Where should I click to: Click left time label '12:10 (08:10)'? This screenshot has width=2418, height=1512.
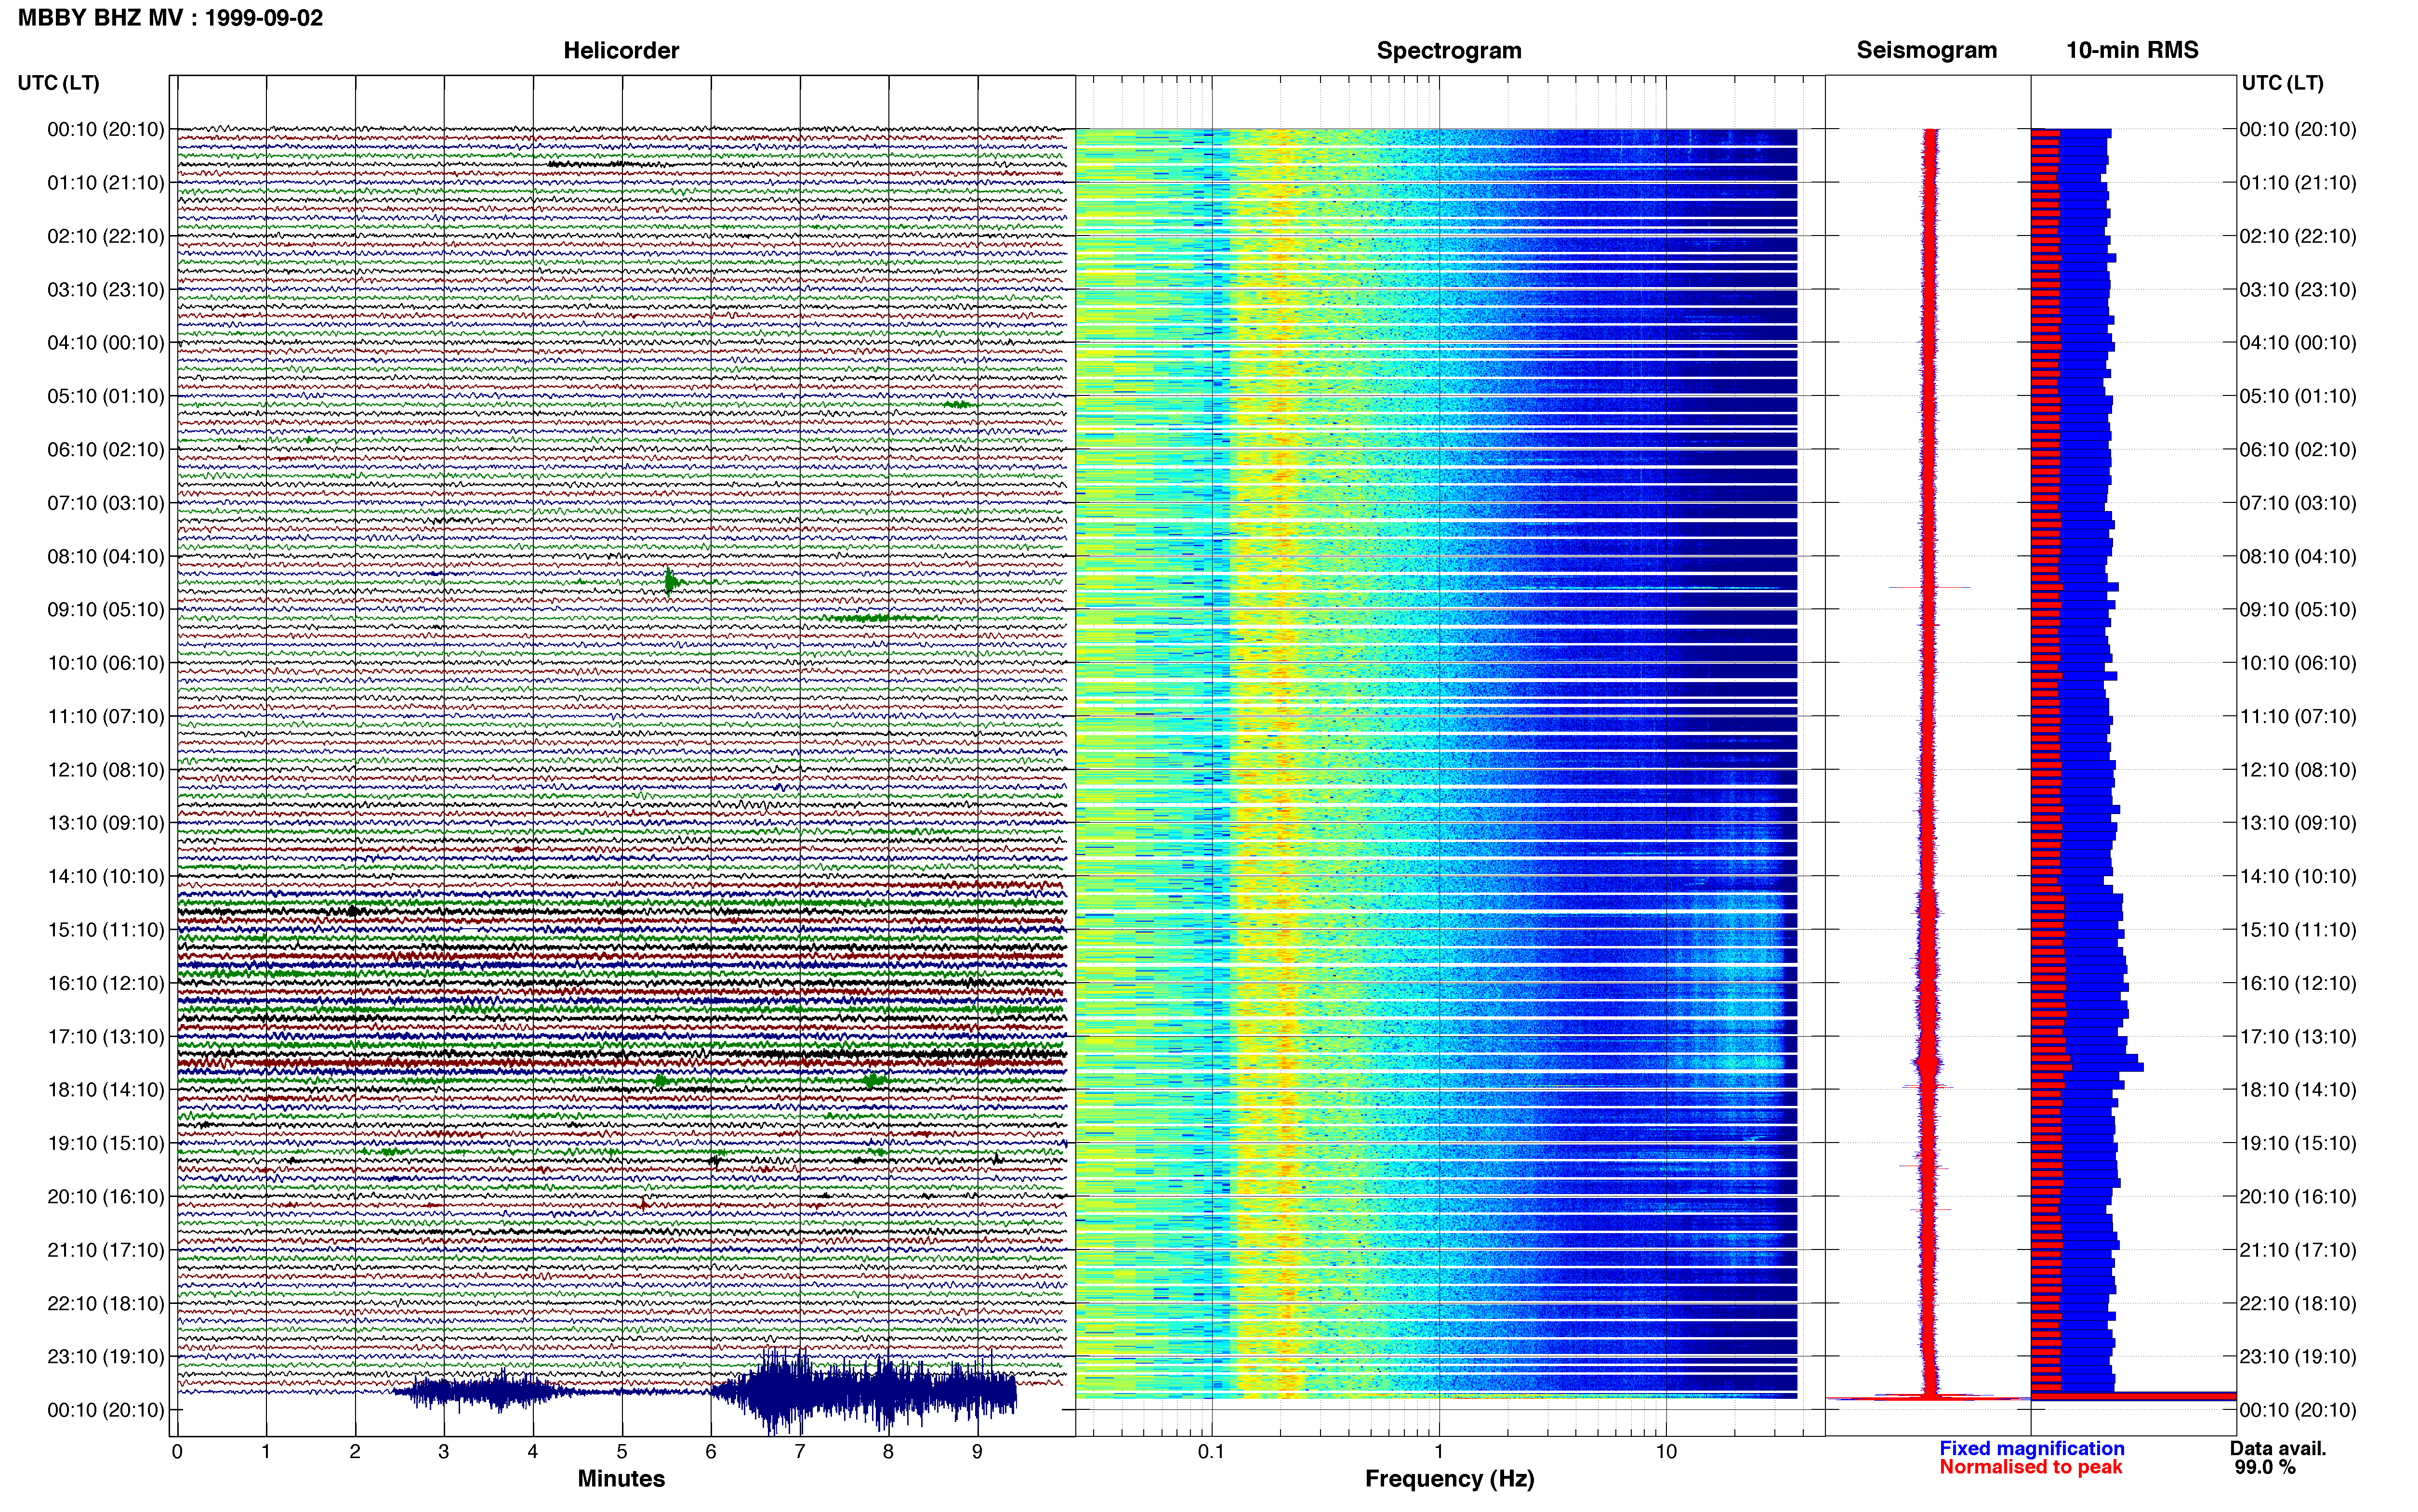pyautogui.click(x=106, y=770)
